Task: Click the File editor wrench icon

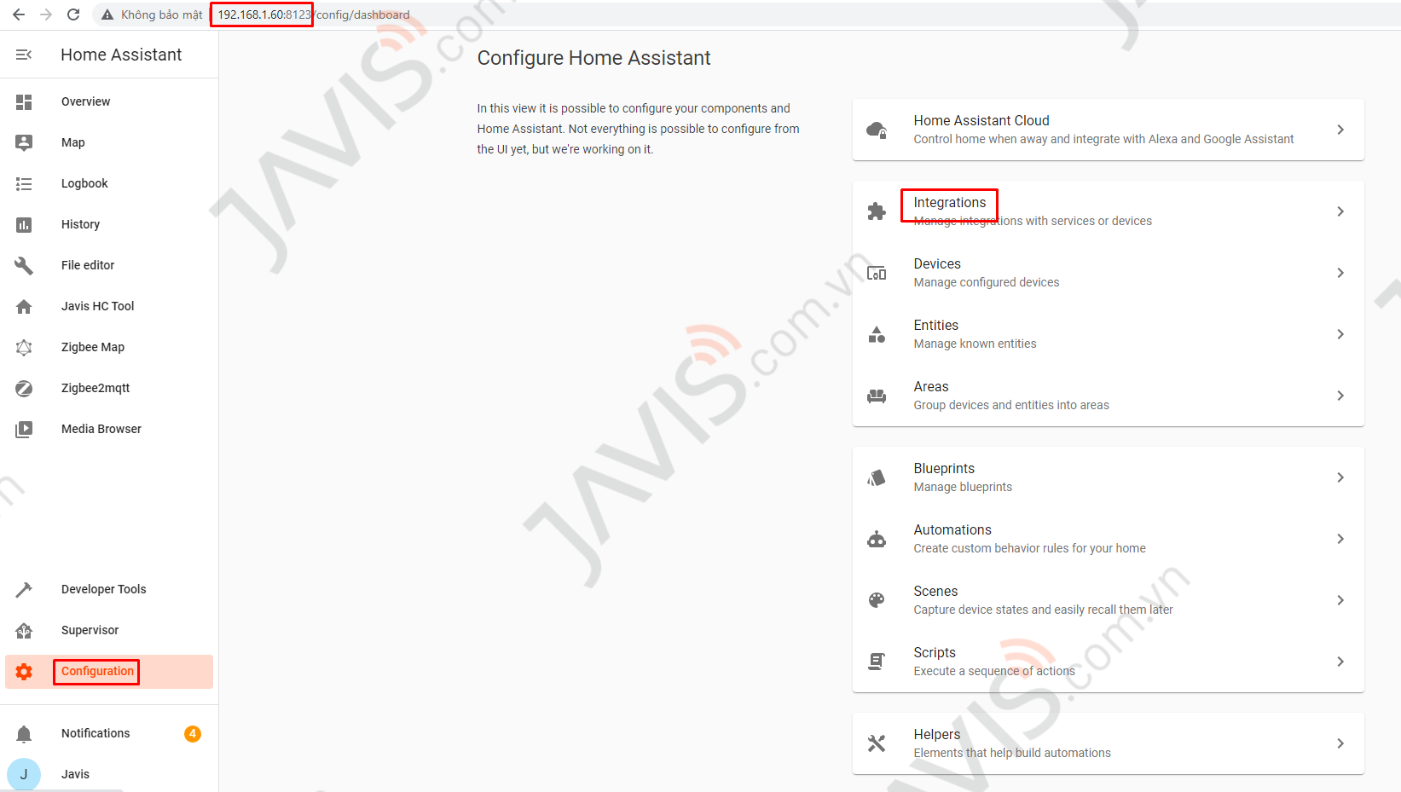Action: (24, 265)
